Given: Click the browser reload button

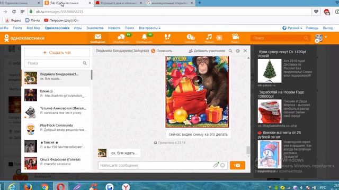Looking at the screenshot, I should [14, 12].
